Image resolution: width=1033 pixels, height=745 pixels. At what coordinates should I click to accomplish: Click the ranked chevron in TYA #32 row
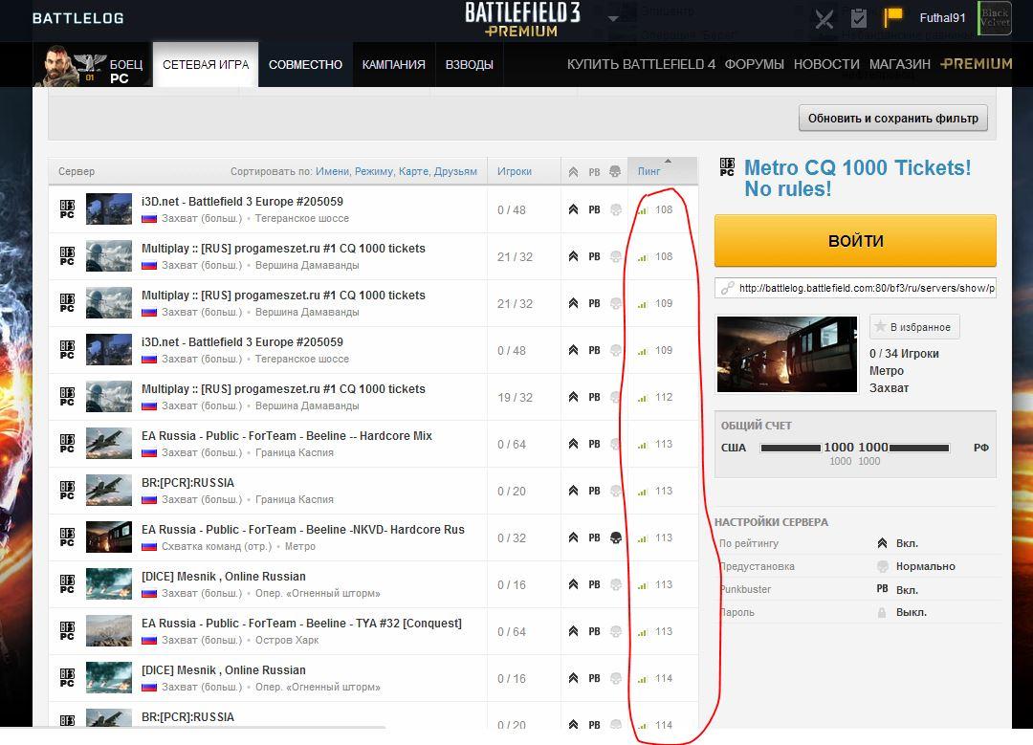(573, 631)
